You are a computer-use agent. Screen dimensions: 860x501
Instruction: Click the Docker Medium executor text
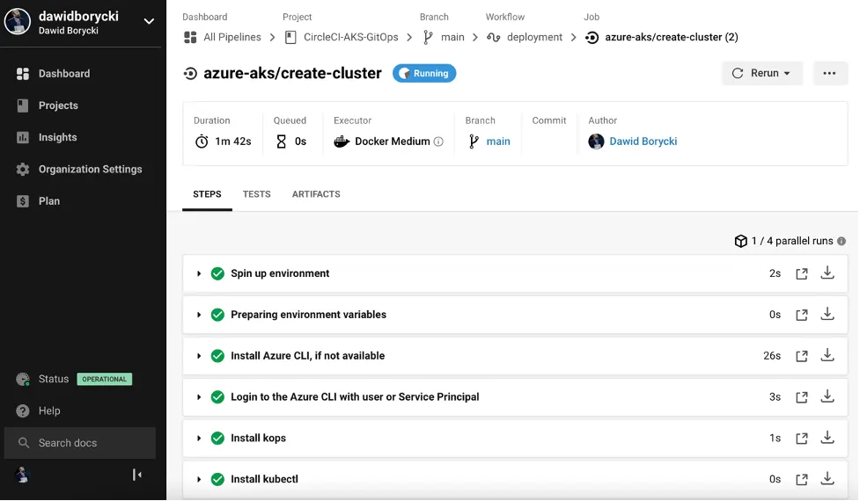pos(393,142)
